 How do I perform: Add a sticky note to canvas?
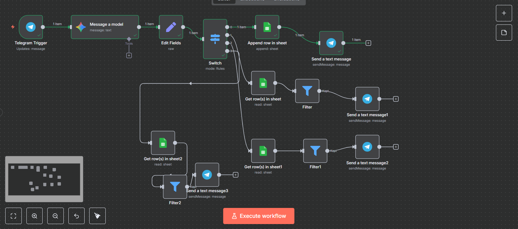pos(504,33)
